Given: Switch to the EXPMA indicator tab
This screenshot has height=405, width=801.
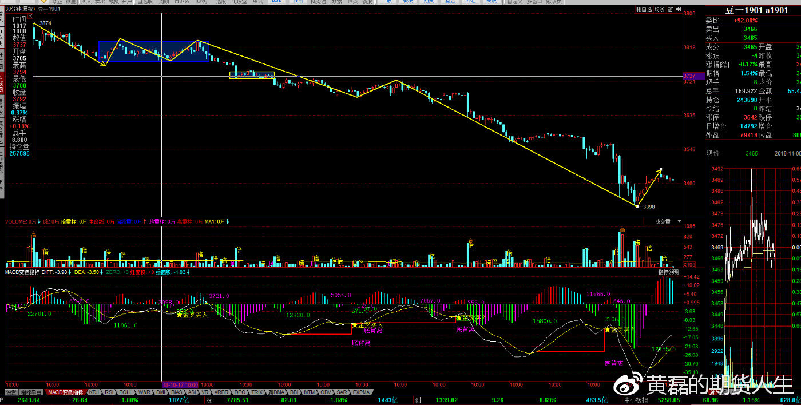Looking at the screenshot, I should (362, 392).
